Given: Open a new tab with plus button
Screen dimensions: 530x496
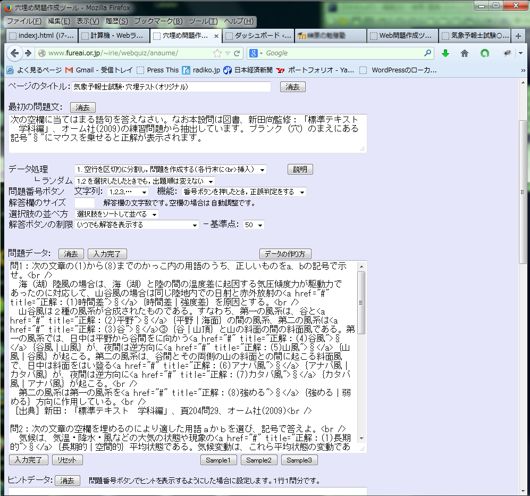Looking at the screenshot, I should (x=518, y=36).
